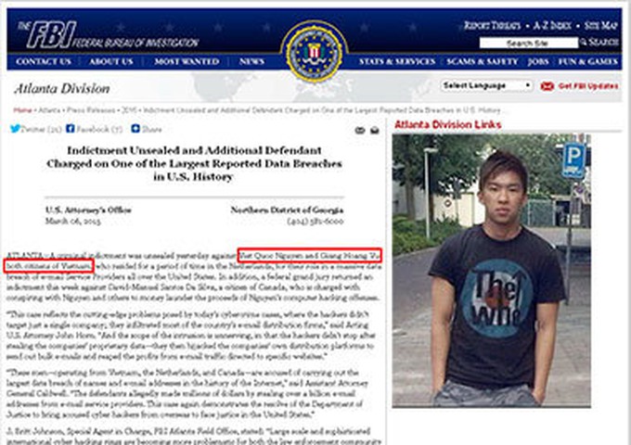
Task: Click the Facebook share icon
Action: (70, 128)
